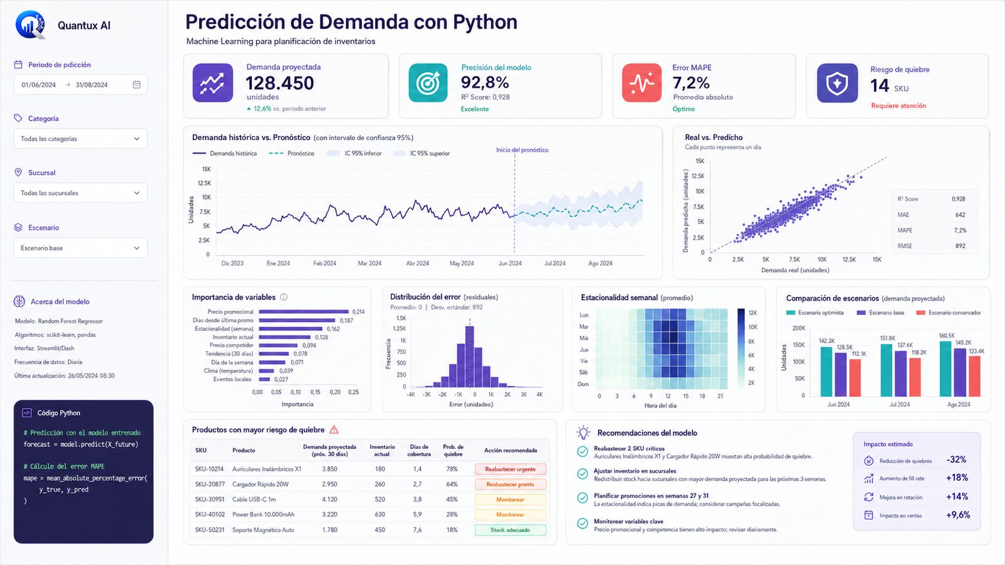Click the brain icon beside Acerca del modelo
The height and width of the screenshot is (565, 1005).
[x=19, y=301]
